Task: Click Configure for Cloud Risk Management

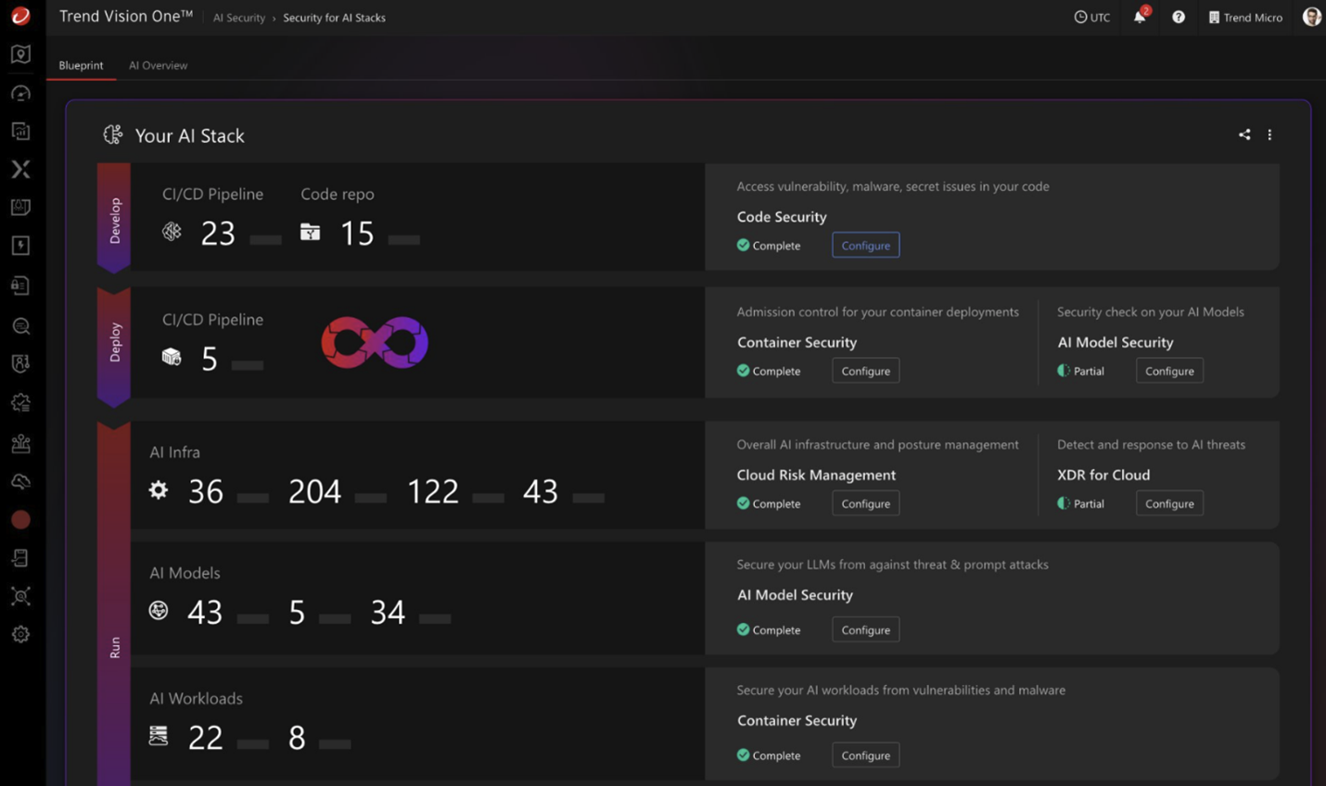Action: [865, 503]
